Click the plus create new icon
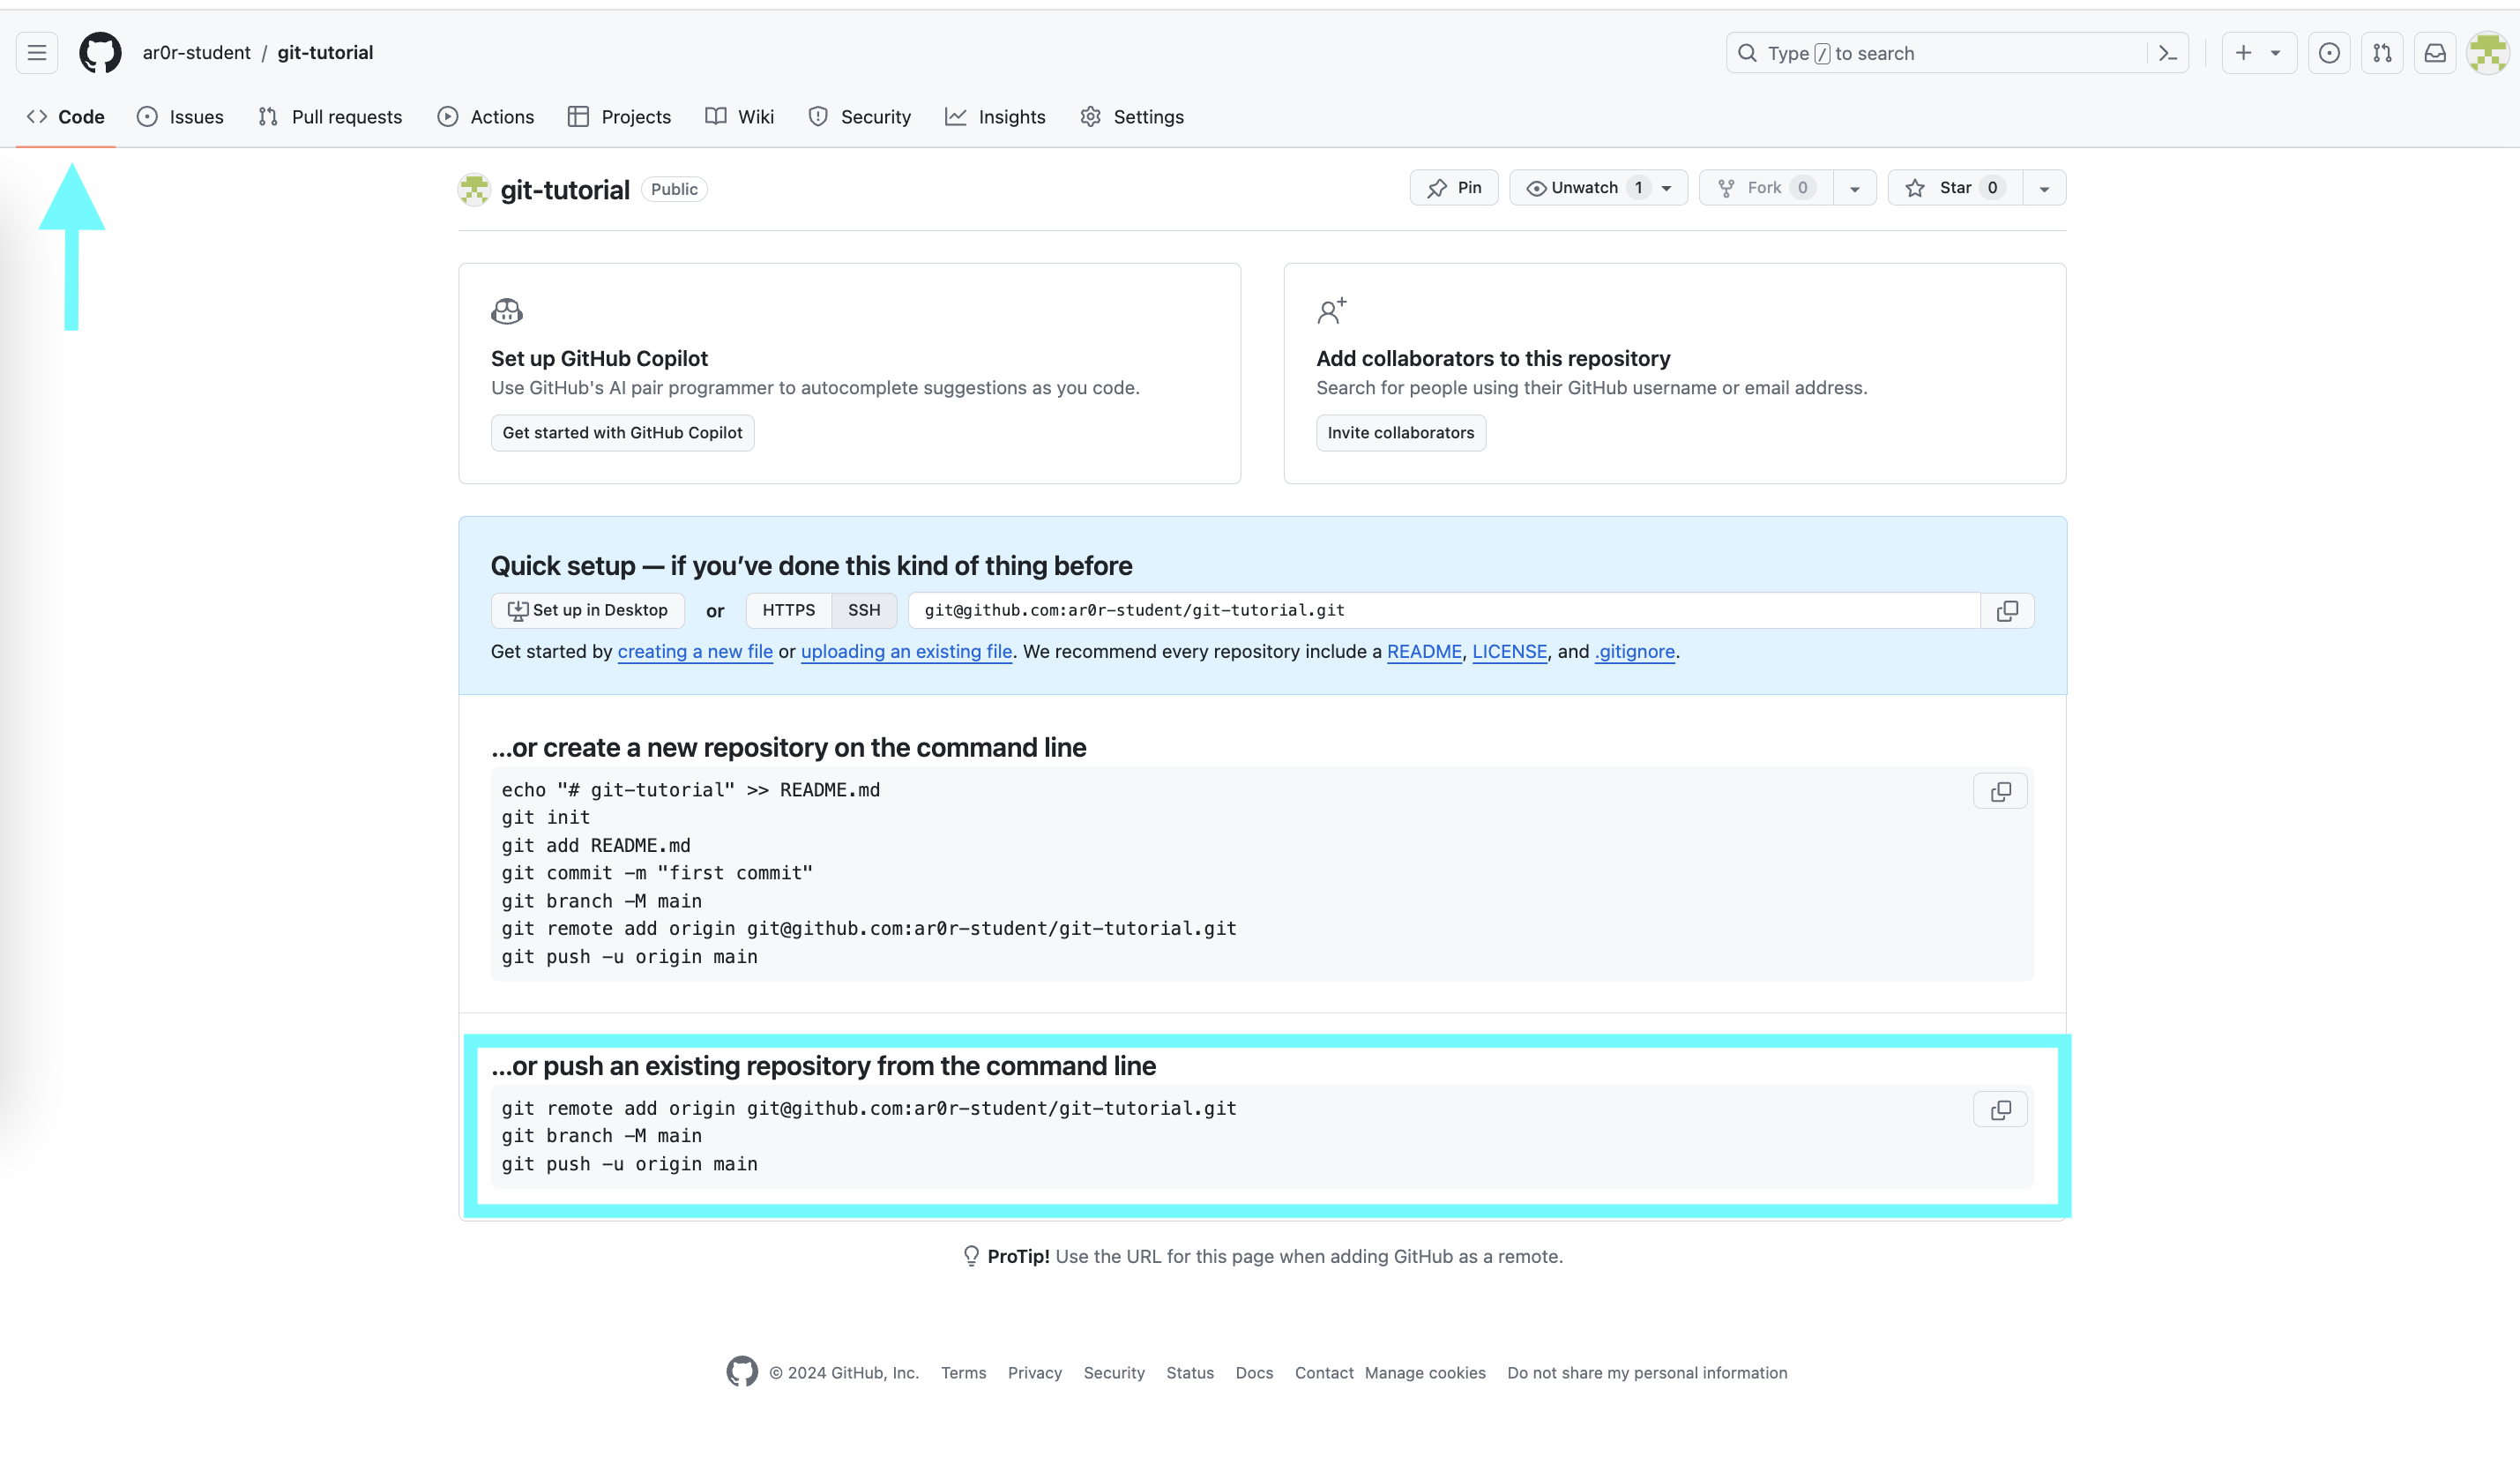 coord(2243,53)
